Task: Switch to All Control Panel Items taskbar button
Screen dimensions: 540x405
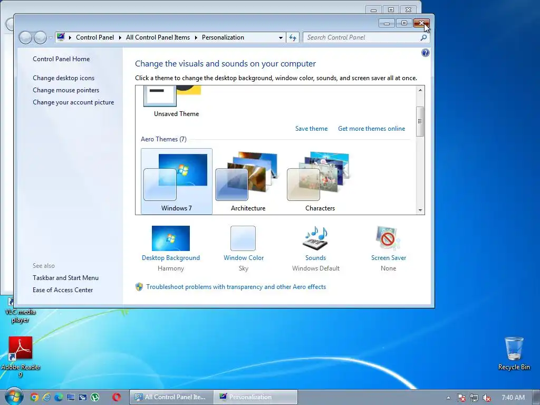Action: pos(171,397)
